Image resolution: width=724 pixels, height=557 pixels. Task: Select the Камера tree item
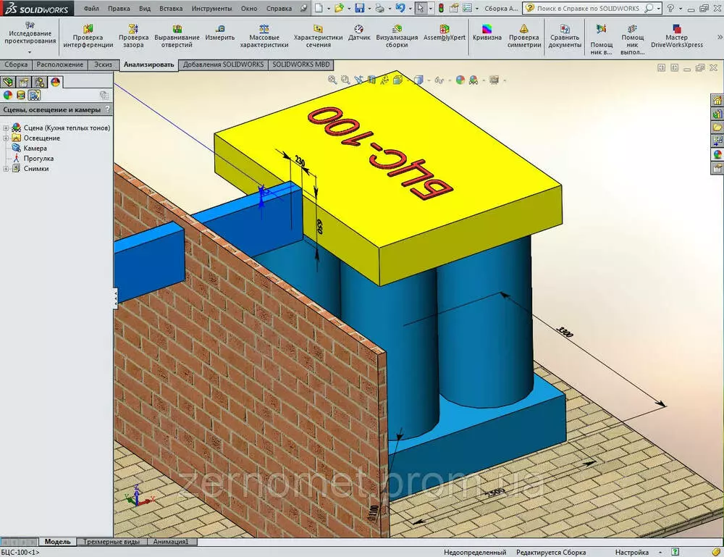point(35,148)
